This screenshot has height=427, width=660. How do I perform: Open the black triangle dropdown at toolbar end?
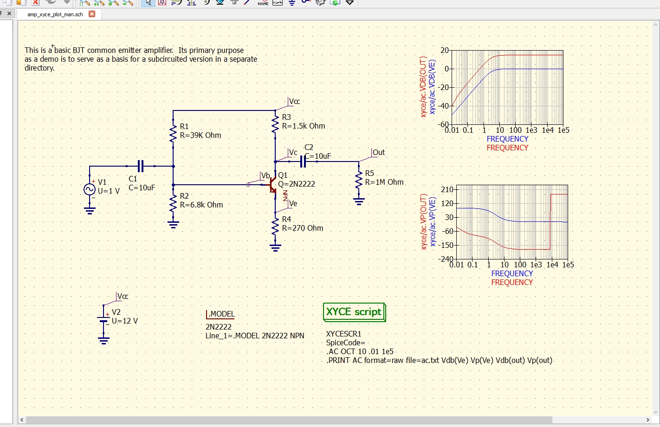pyautogui.click(x=350, y=3)
